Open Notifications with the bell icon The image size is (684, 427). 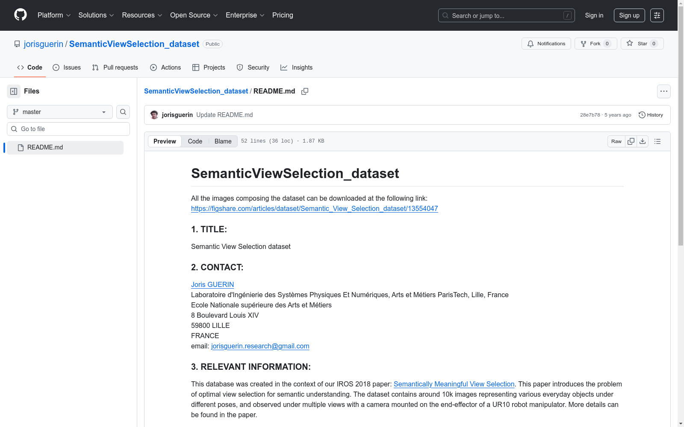pos(546,43)
